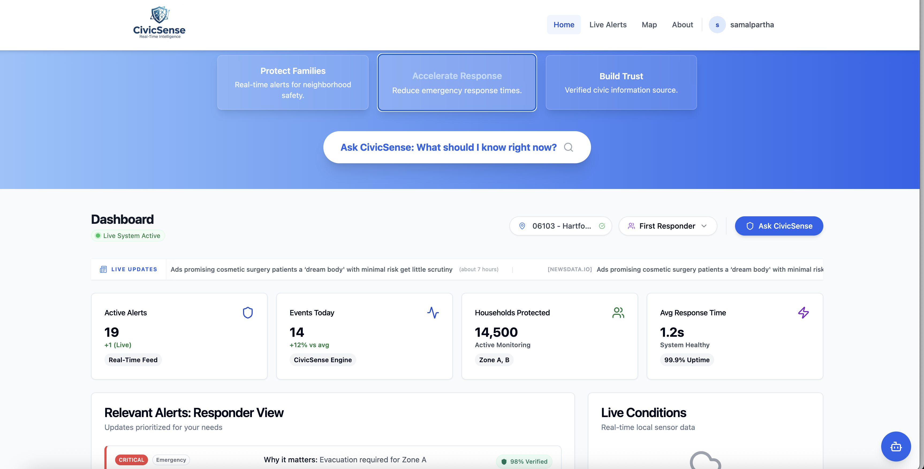Click the CivicSense shield logo
The image size is (924, 469).
[x=159, y=15]
